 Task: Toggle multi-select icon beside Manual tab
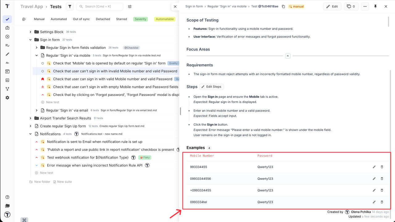[24, 19]
